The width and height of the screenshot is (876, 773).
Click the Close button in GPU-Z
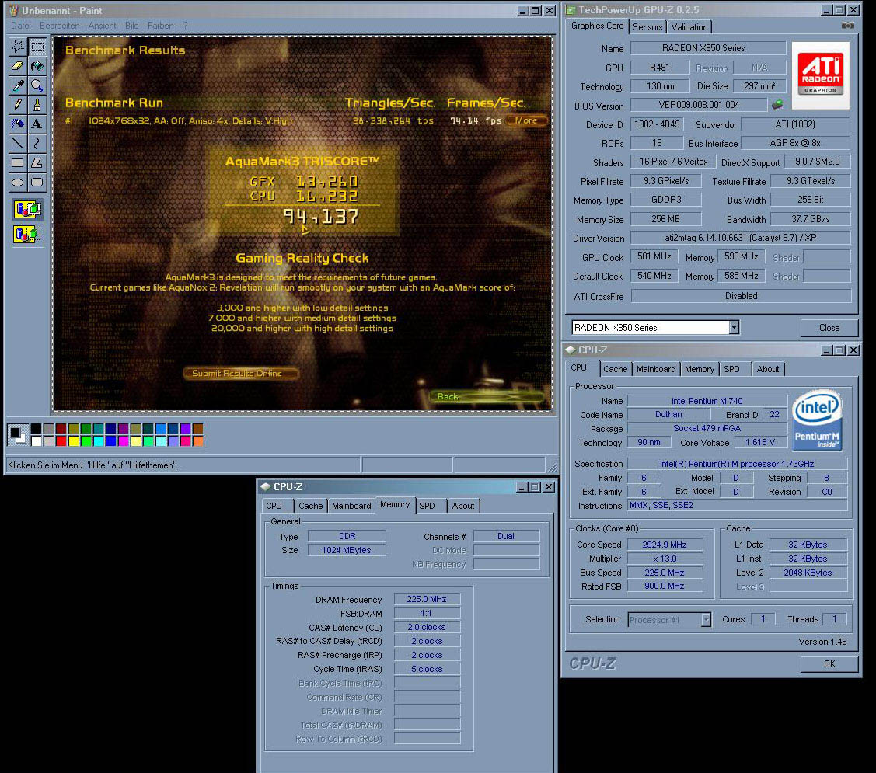click(x=829, y=328)
